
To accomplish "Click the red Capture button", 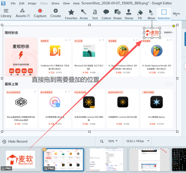I will click(40, 13).
